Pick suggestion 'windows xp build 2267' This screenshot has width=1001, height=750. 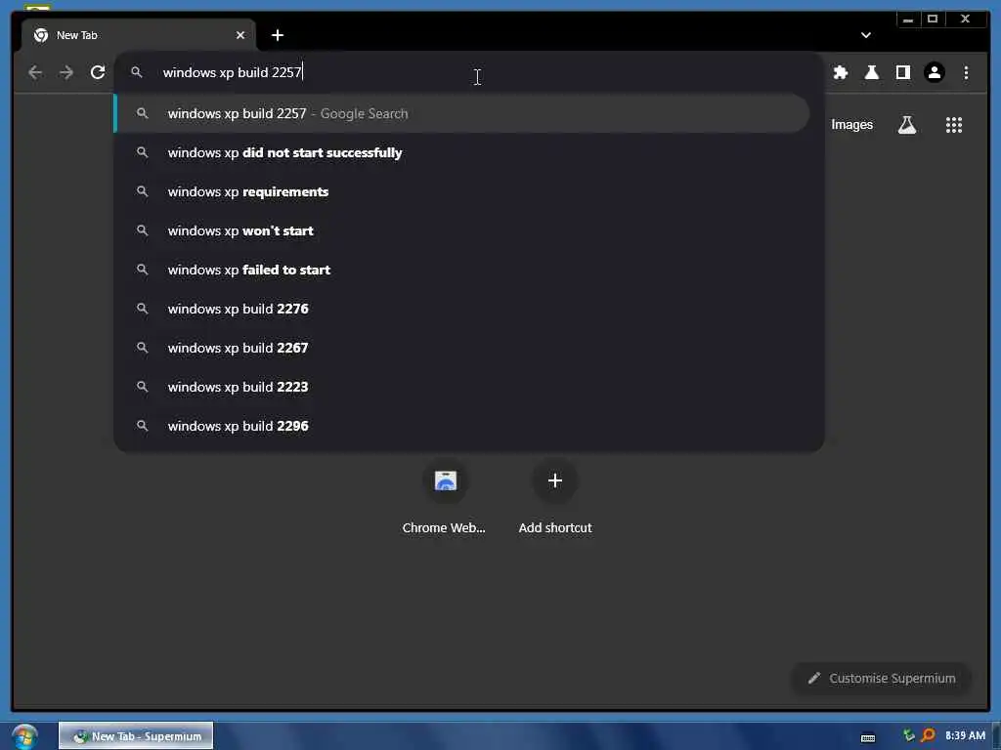pyautogui.click(x=462, y=348)
